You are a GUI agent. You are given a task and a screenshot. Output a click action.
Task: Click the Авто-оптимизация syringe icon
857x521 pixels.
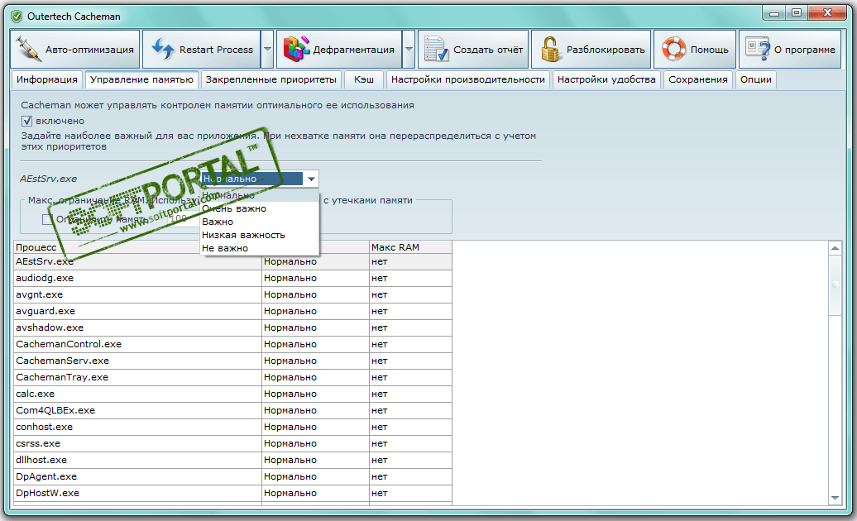[x=28, y=49]
